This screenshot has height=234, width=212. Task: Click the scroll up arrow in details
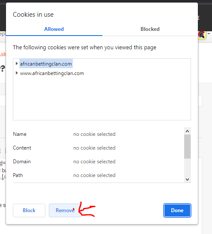click(188, 131)
